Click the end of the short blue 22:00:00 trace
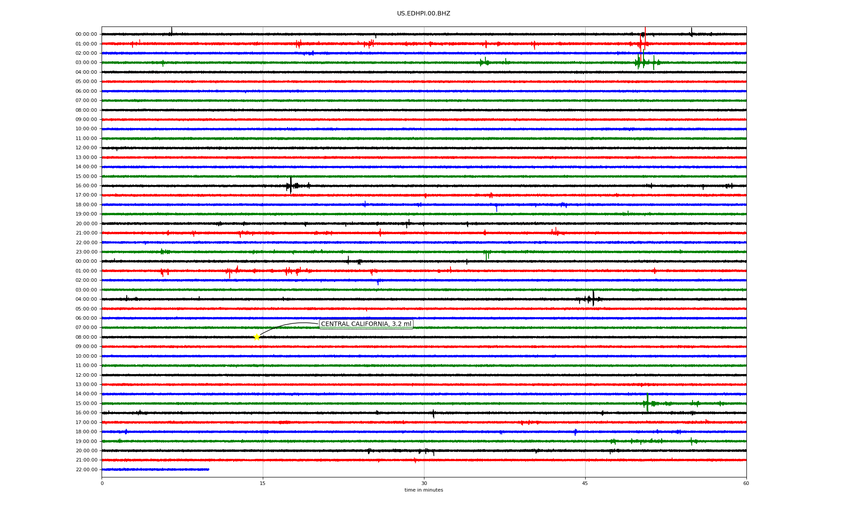 tap(208, 469)
